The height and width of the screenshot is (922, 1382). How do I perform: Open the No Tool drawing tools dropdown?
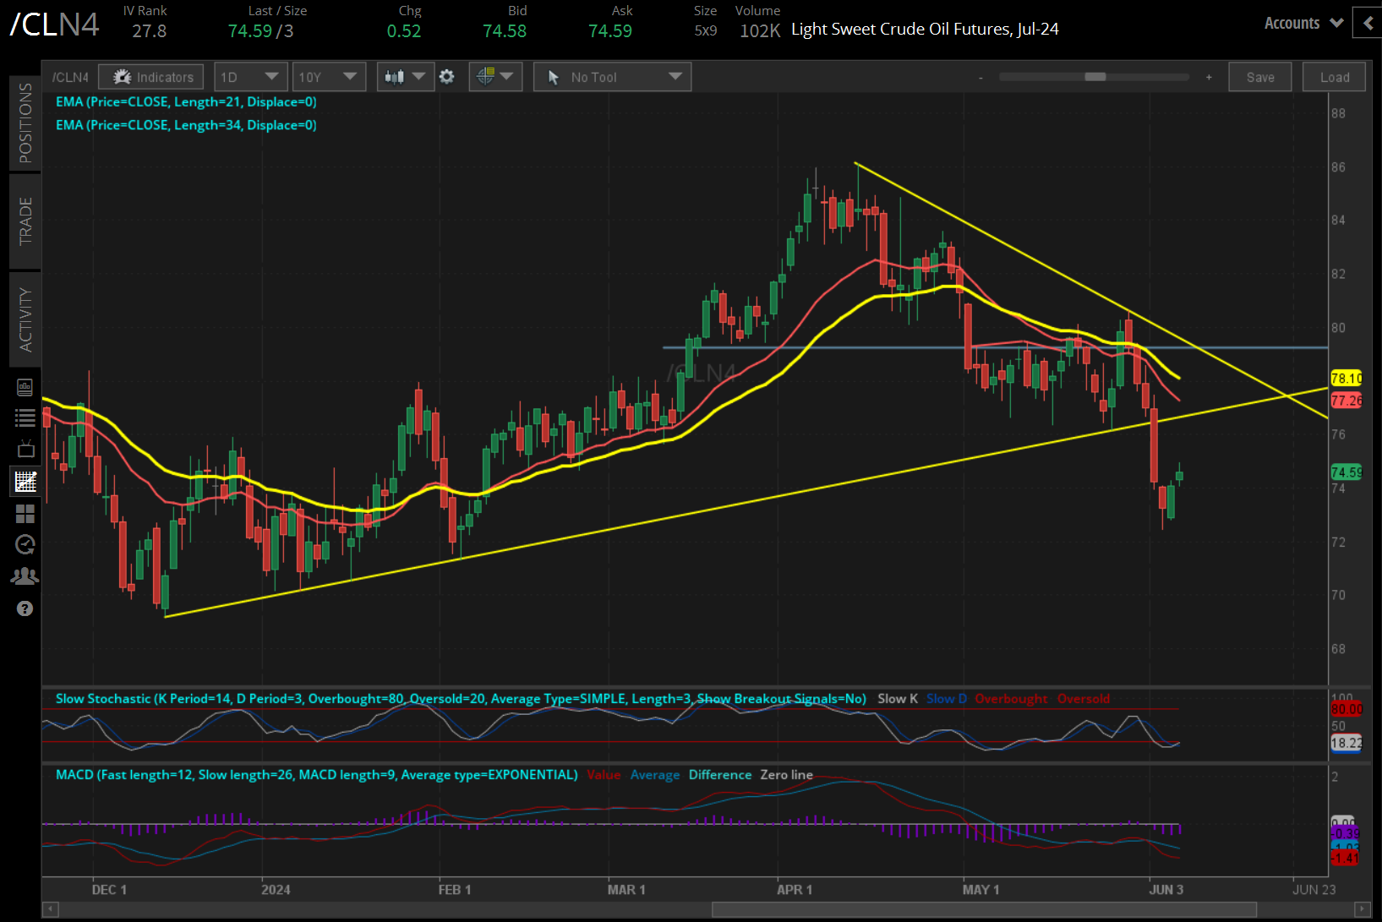613,77
